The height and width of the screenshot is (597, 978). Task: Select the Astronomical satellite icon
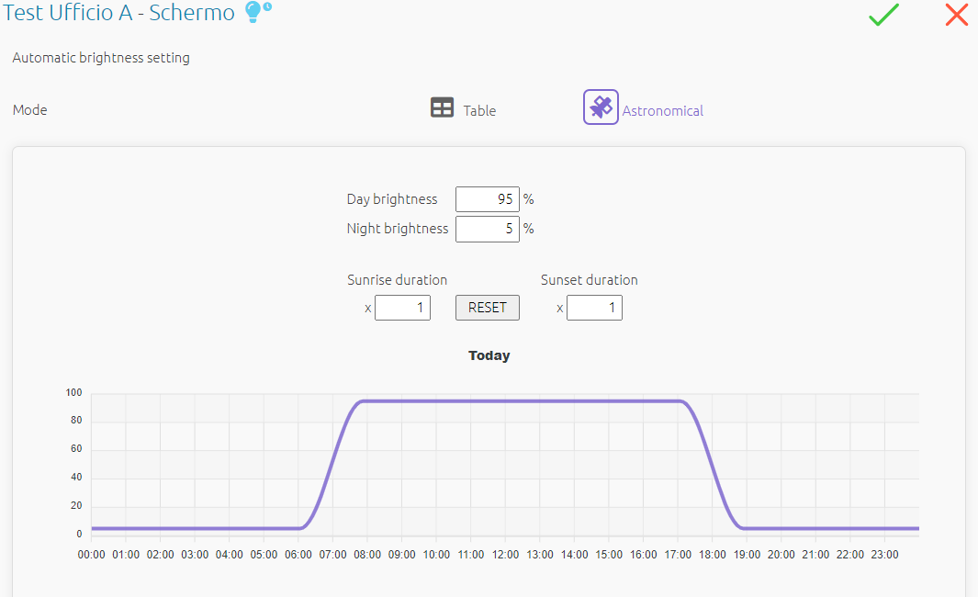click(601, 107)
